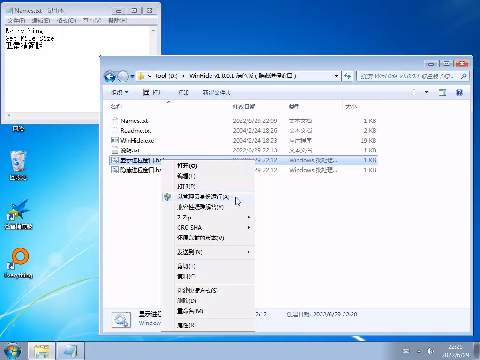Select the 说明.txt file icon
The height and width of the screenshot is (360, 480).
115,150
